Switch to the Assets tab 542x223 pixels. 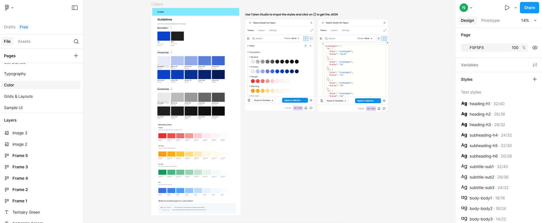(24, 41)
